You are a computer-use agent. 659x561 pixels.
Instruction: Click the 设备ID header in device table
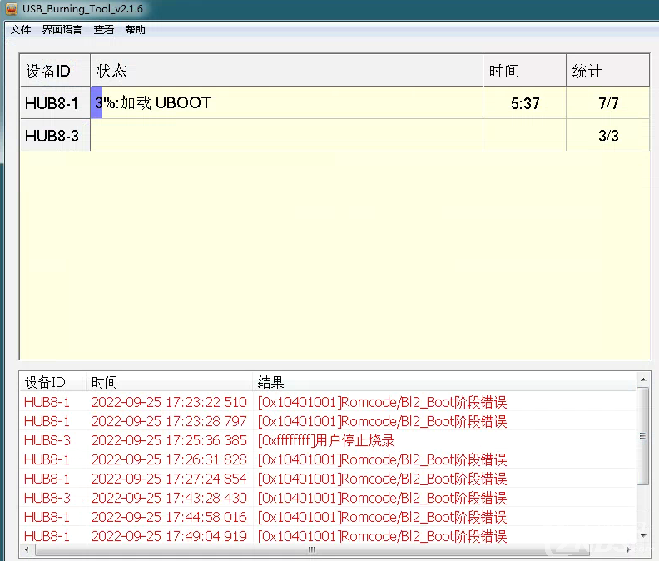(55, 71)
